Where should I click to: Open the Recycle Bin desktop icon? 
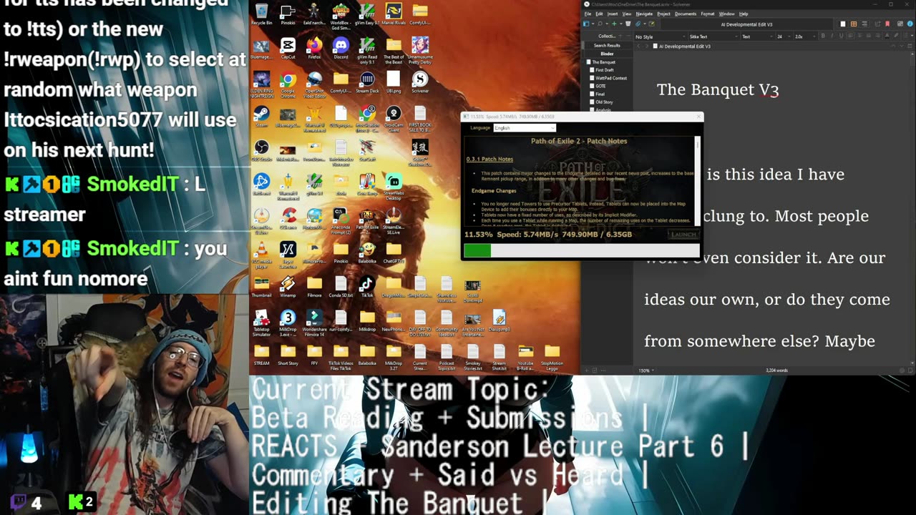tap(261, 14)
